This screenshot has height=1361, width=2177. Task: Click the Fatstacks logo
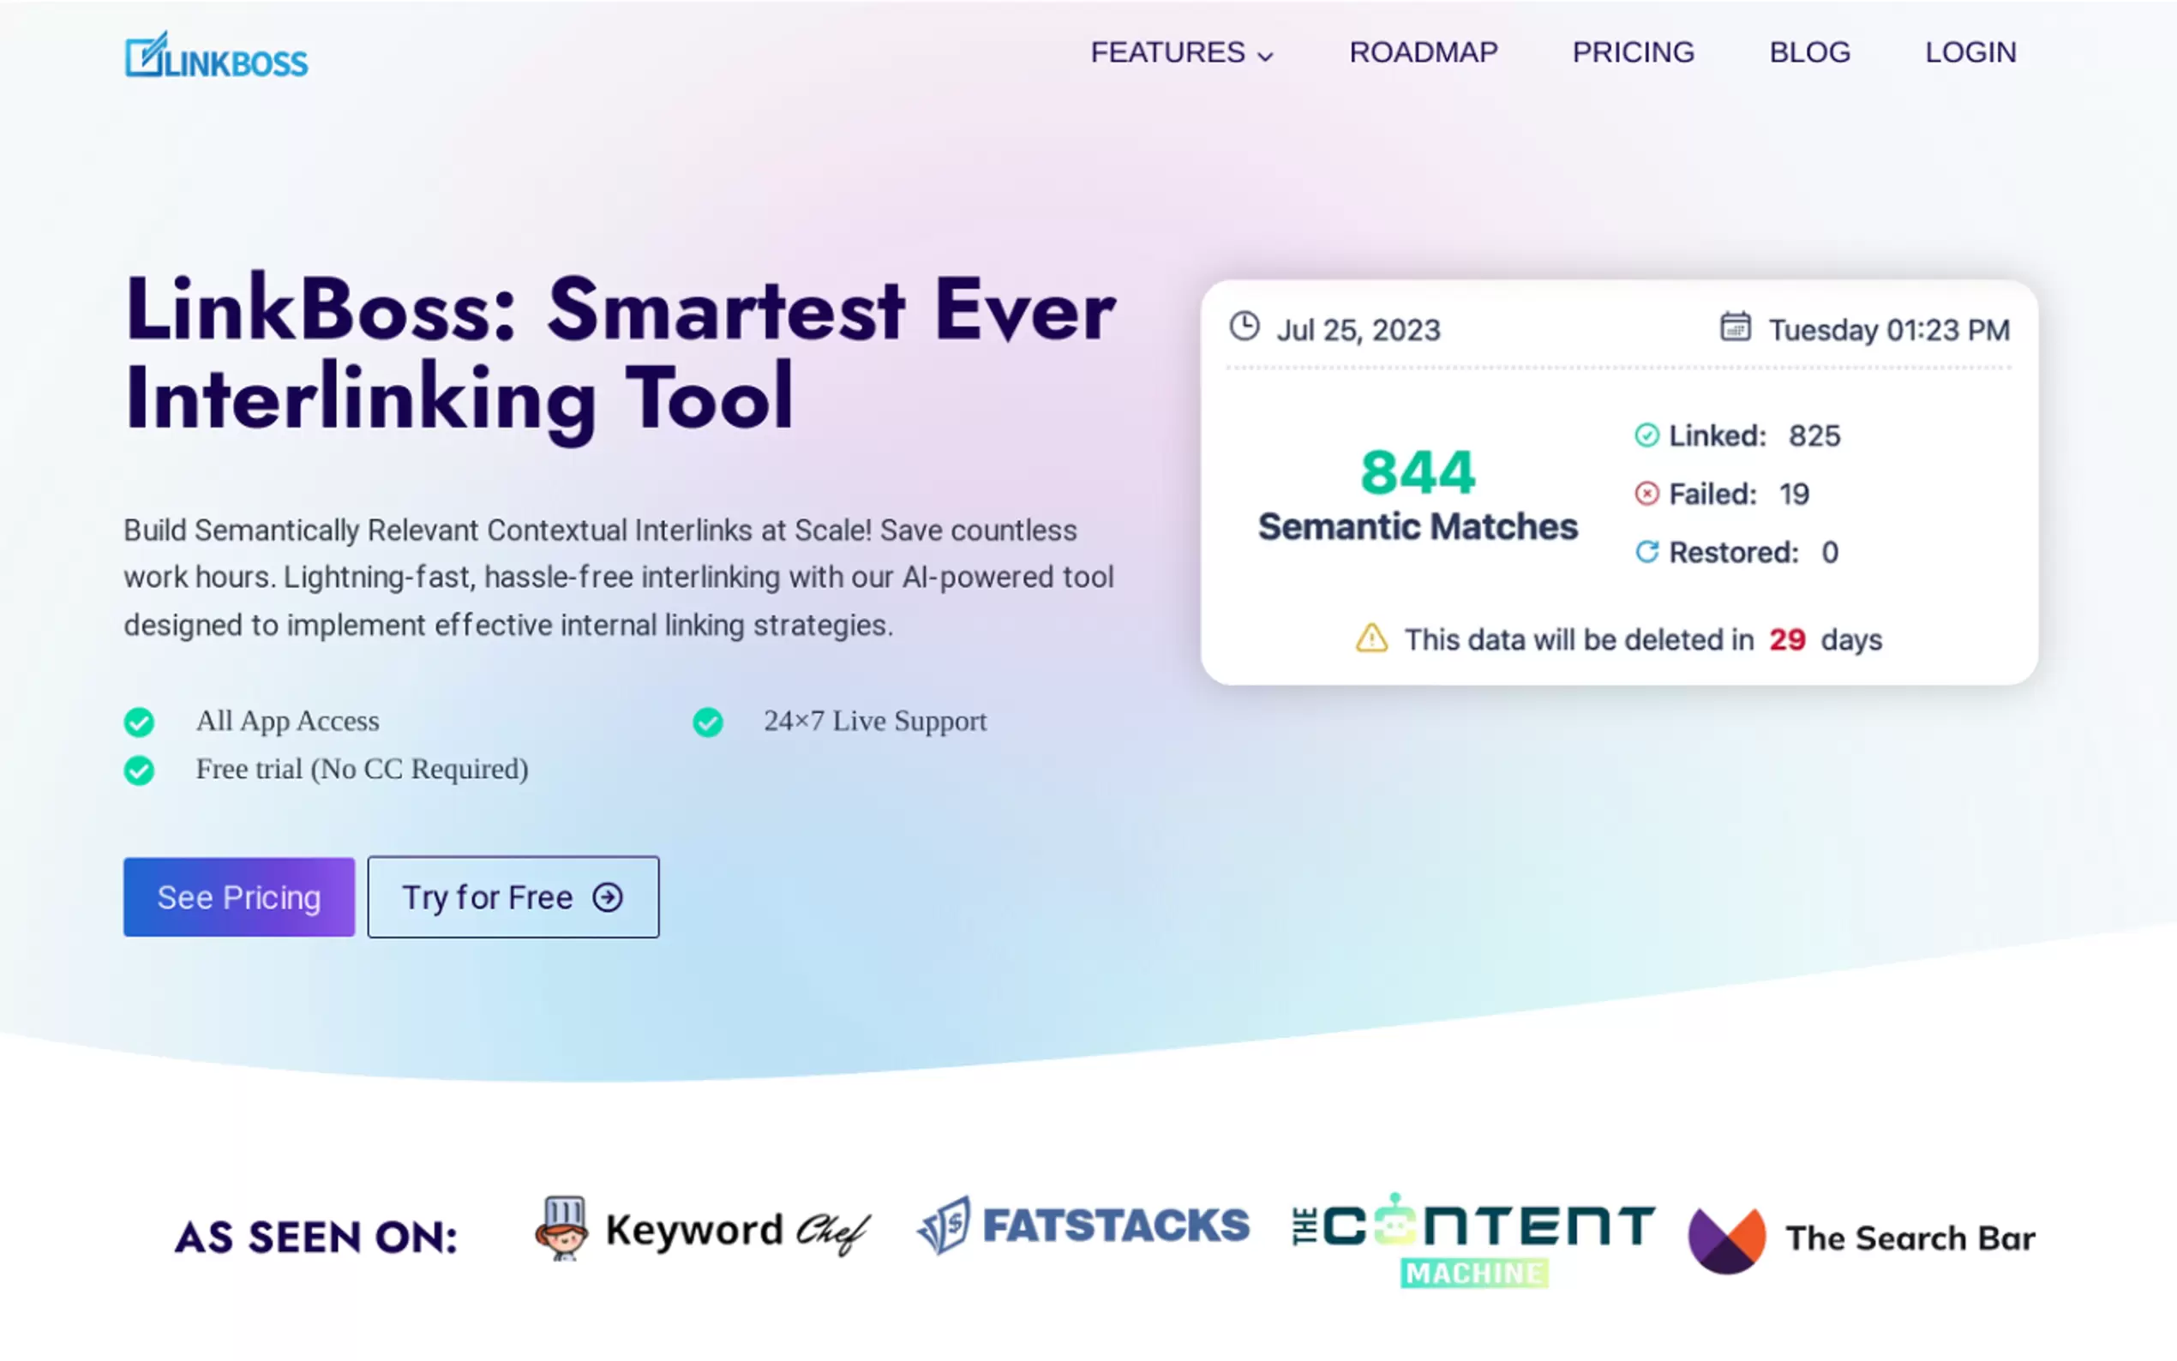1083,1226
